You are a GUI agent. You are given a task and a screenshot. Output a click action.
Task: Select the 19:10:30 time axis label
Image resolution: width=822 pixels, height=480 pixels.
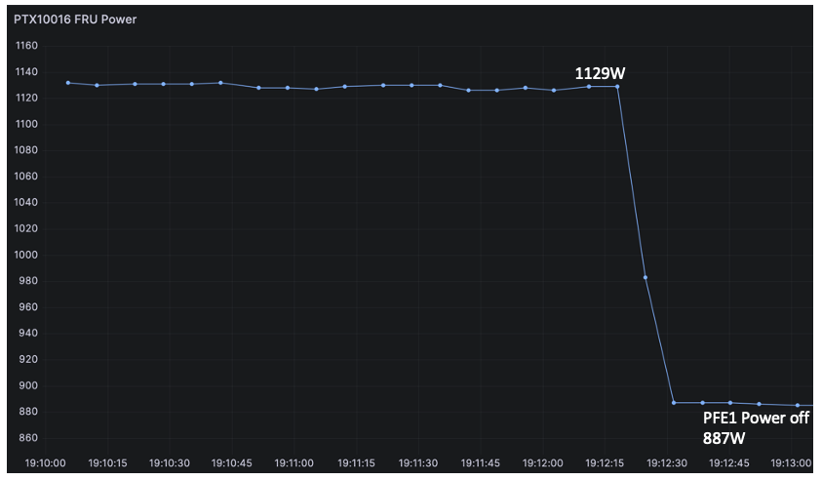tap(170, 463)
